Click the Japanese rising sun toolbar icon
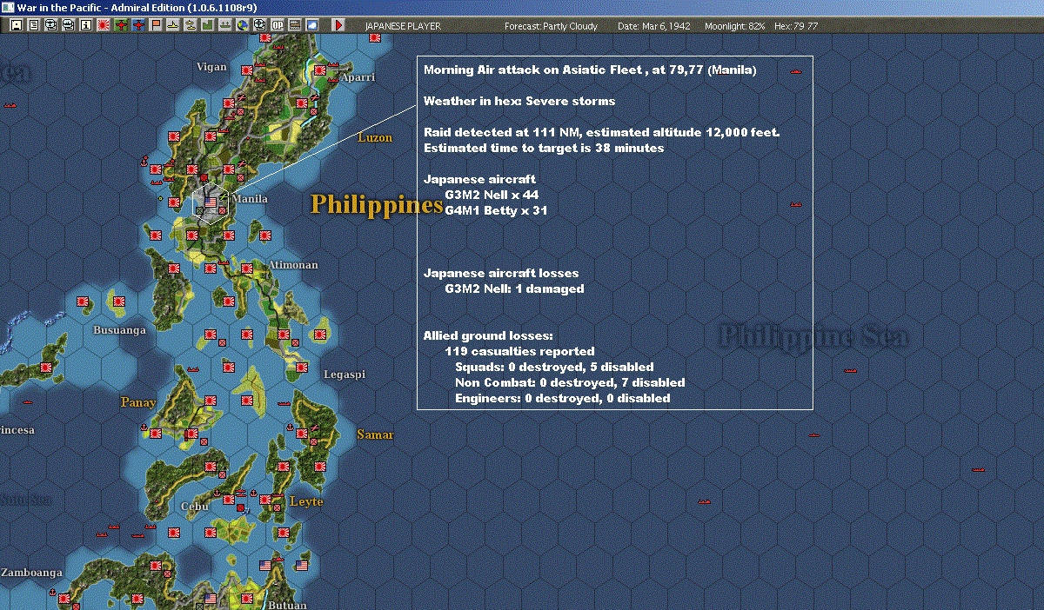Screen dimensions: 1044x610 pyautogui.click(x=103, y=26)
